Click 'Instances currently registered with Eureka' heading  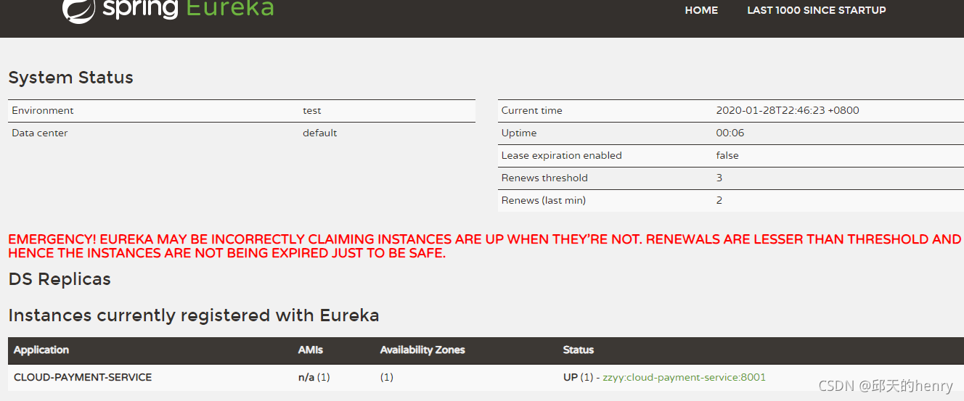[194, 315]
